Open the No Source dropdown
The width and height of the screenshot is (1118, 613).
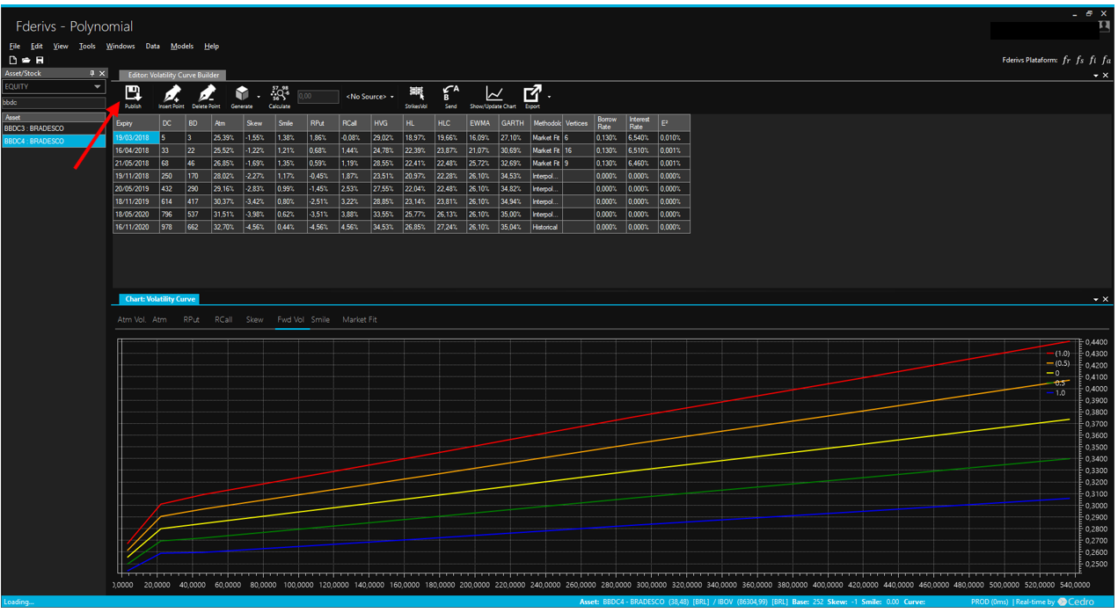[x=369, y=97]
